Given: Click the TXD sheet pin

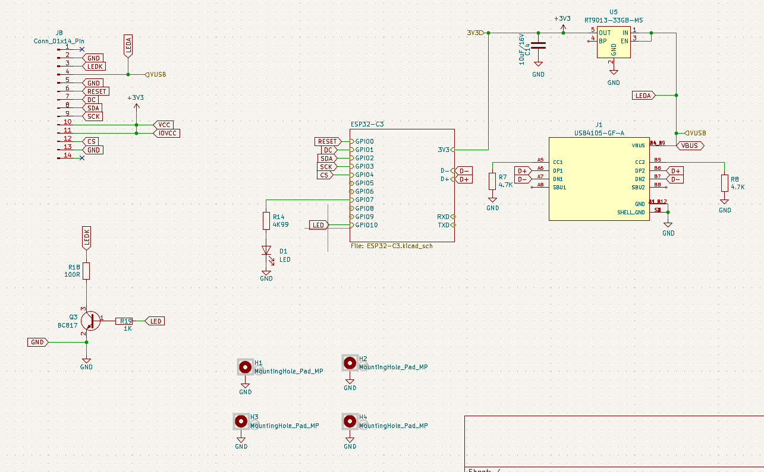Looking at the screenshot, I should click(446, 225).
